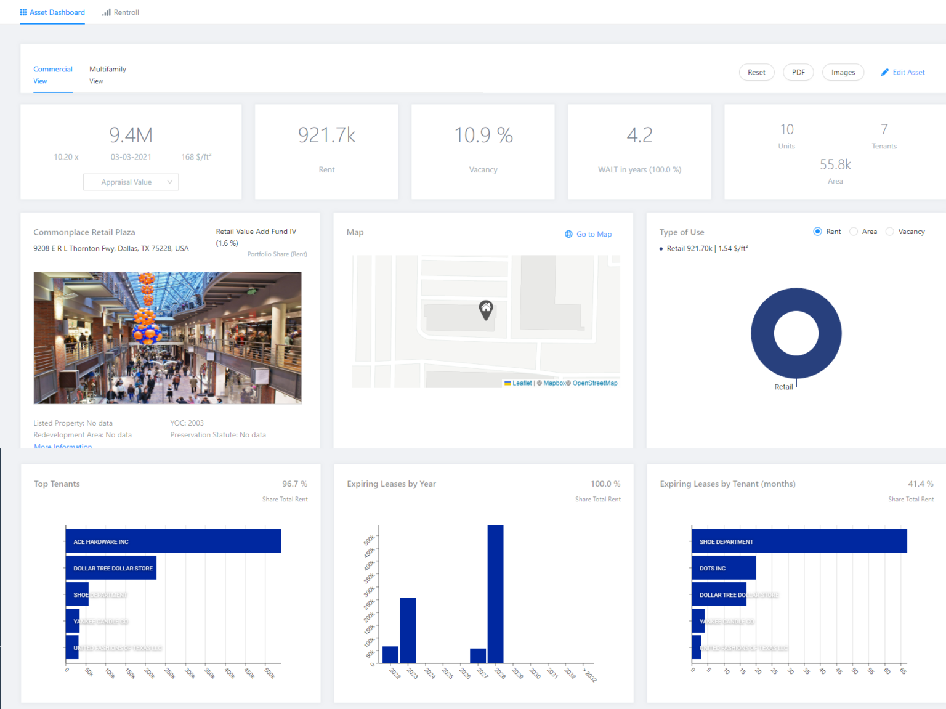Export the dashboard using the PDF button
The image size is (946, 709).
tap(798, 72)
